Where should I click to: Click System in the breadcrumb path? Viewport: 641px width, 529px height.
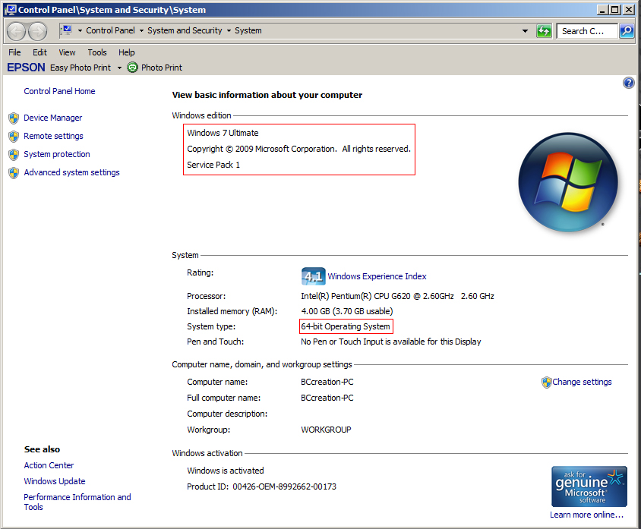click(x=248, y=30)
